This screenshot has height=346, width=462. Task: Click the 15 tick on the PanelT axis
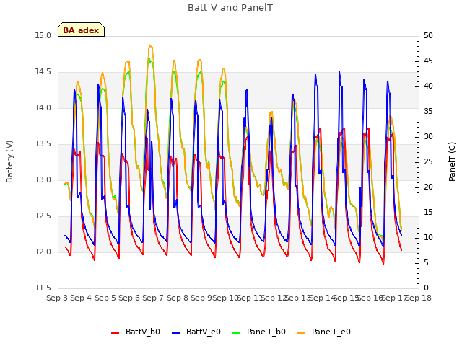coord(428,212)
